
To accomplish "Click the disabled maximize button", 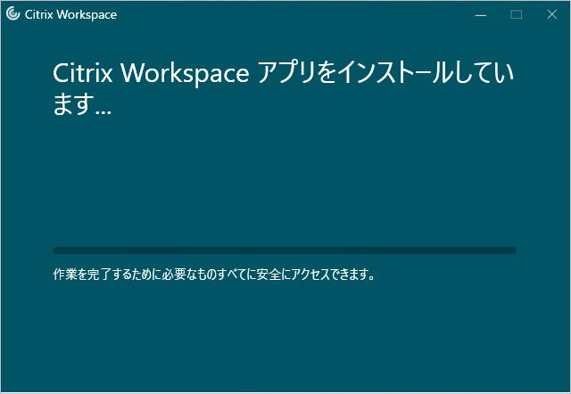I will pos(516,14).
